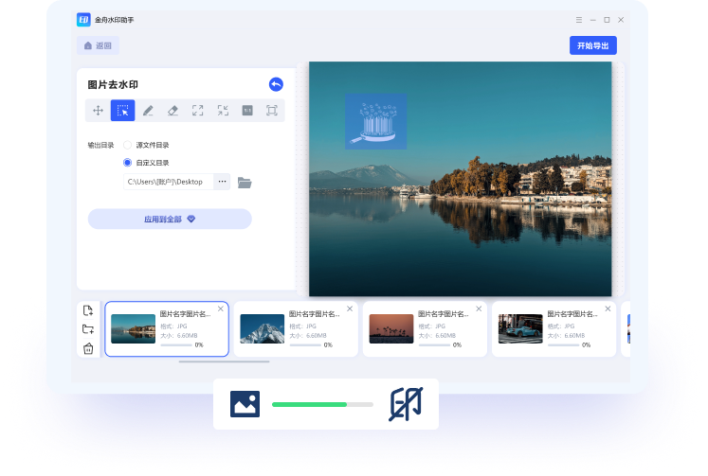Click the 返回 back button
Viewport: 708px width, 476px height.
coord(98,45)
